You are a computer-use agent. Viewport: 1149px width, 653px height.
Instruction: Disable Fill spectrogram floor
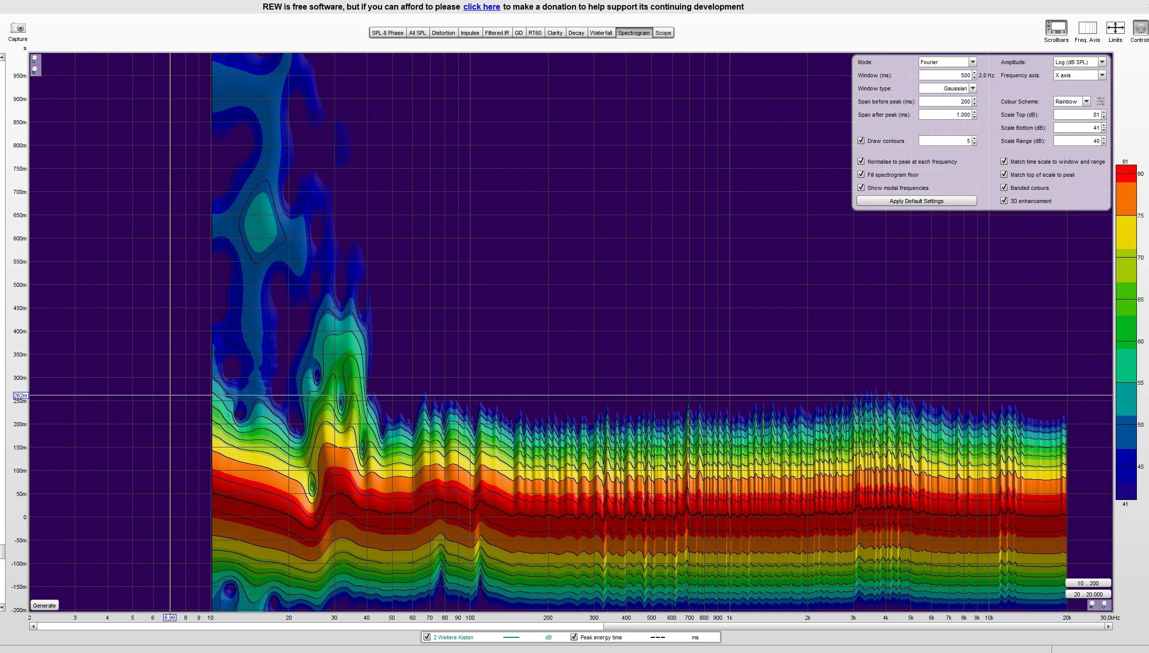[861, 174]
